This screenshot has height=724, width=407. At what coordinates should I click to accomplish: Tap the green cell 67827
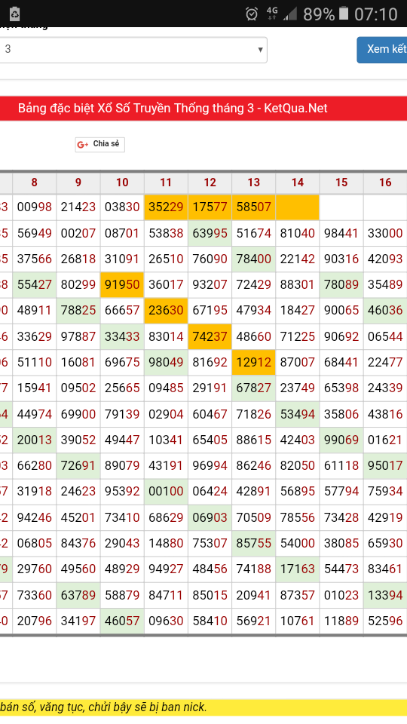(x=254, y=388)
